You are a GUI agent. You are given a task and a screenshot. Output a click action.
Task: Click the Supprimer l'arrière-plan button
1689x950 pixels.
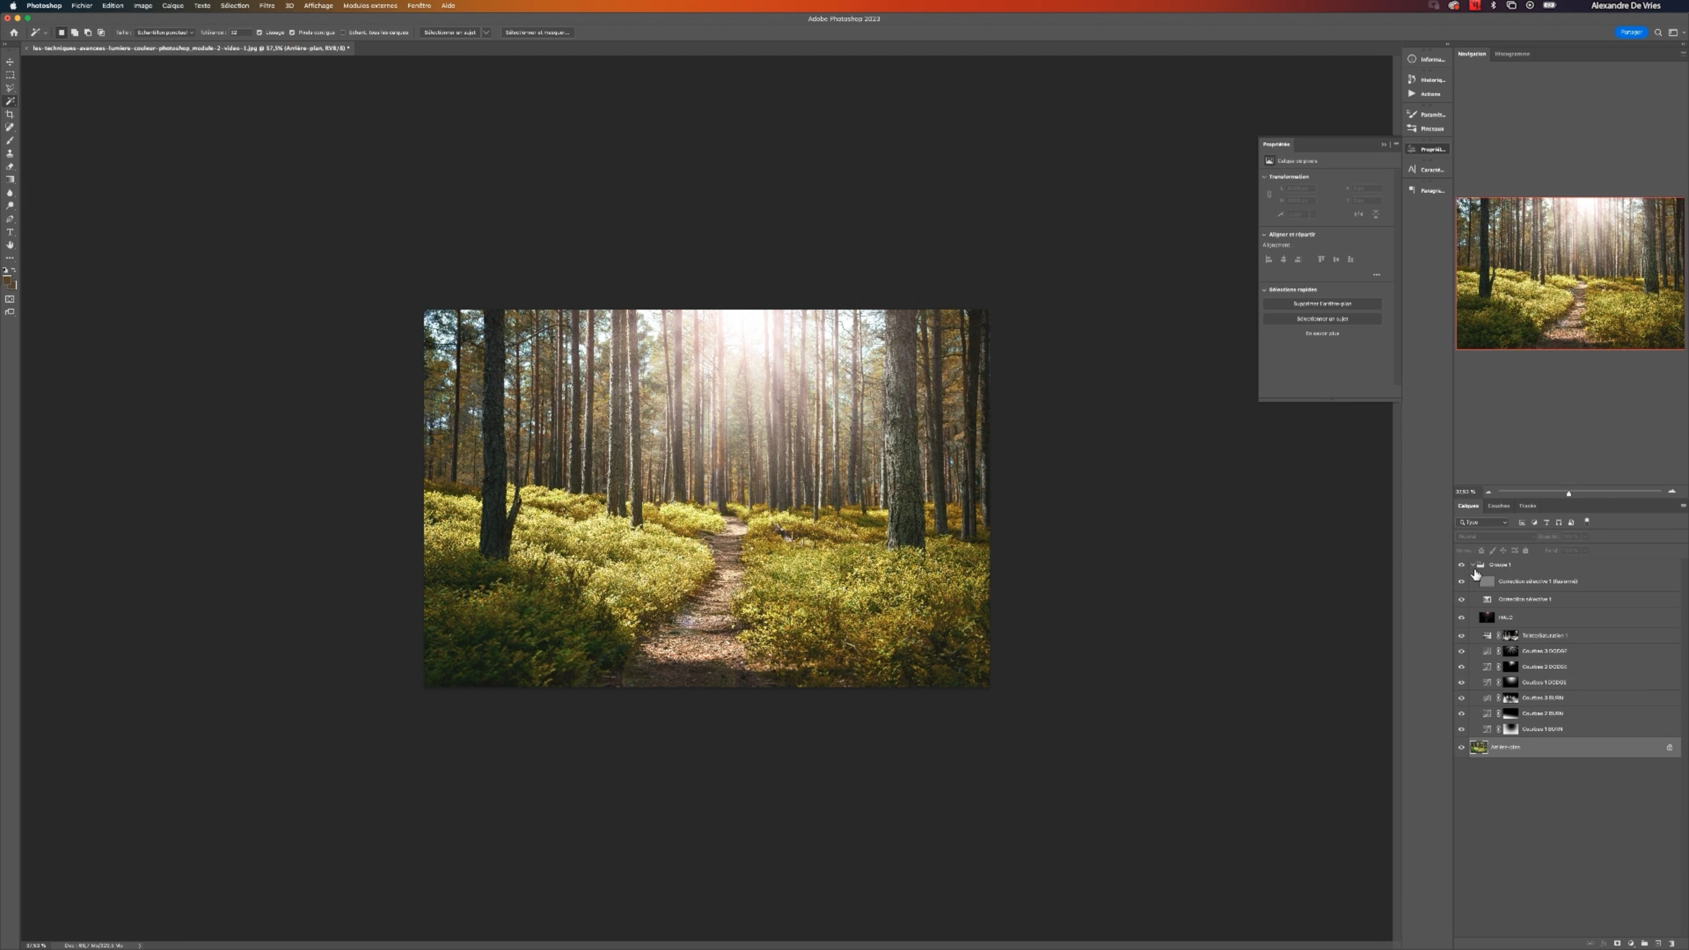1322,303
